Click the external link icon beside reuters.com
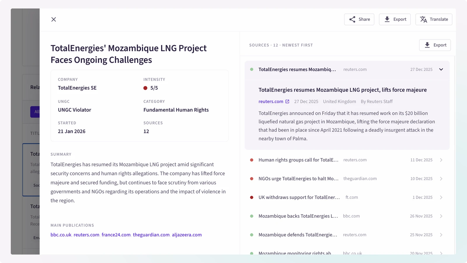The image size is (467, 263). pyautogui.click(x=287, y=101)
